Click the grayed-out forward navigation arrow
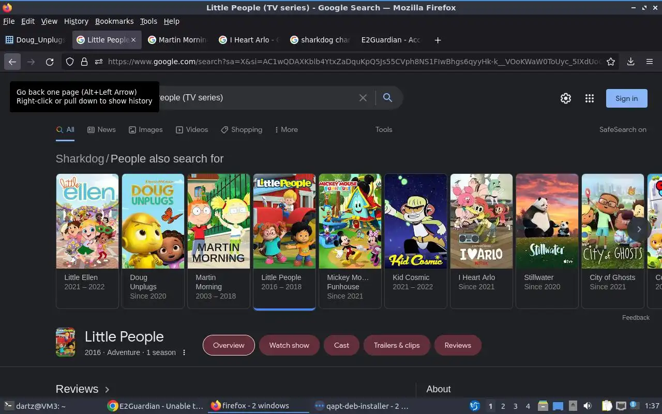 31,62
